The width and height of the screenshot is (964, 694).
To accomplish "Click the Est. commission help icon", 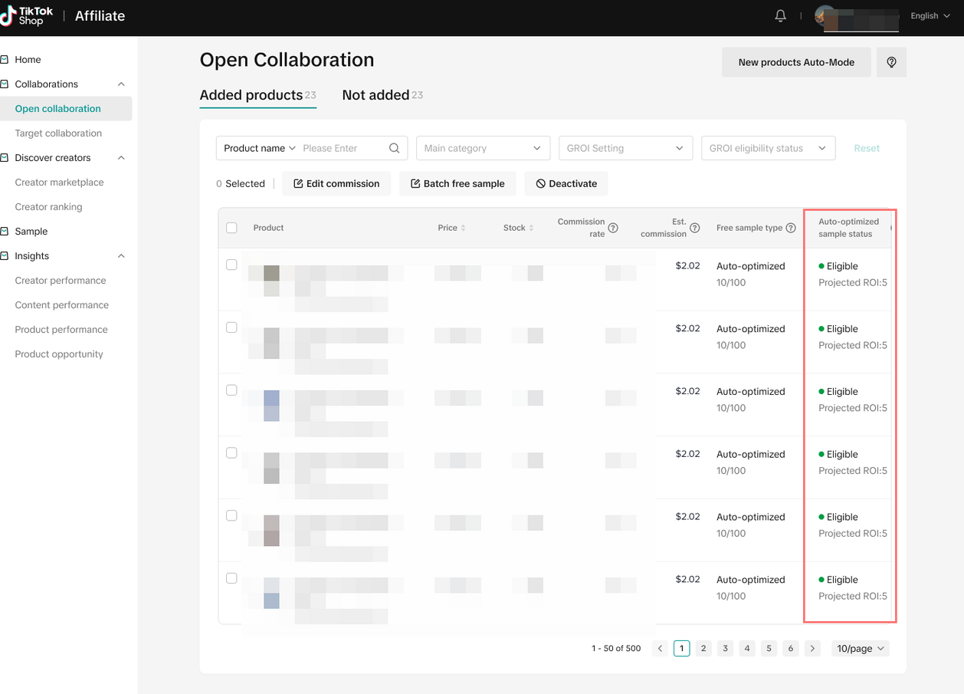I will coord(694,228).
